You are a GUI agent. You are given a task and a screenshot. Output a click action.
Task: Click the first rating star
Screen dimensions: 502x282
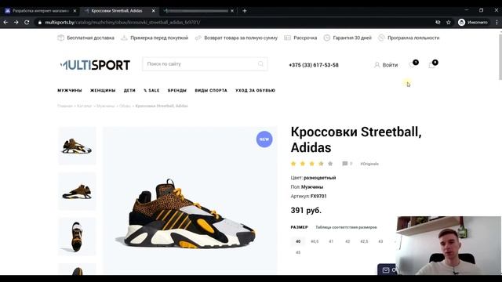[x=293, y=164]
